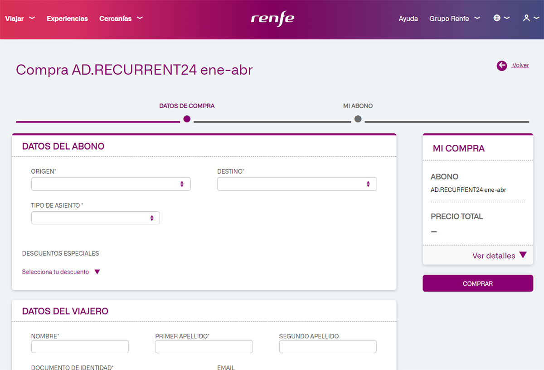544x370 pixels.
Task: Select the Experiencias menu item
Action: click(x=67, y=19)
